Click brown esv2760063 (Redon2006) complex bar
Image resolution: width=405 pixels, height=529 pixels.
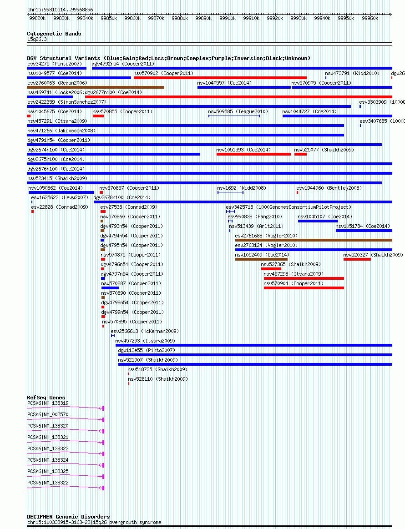tap(96, 87)
